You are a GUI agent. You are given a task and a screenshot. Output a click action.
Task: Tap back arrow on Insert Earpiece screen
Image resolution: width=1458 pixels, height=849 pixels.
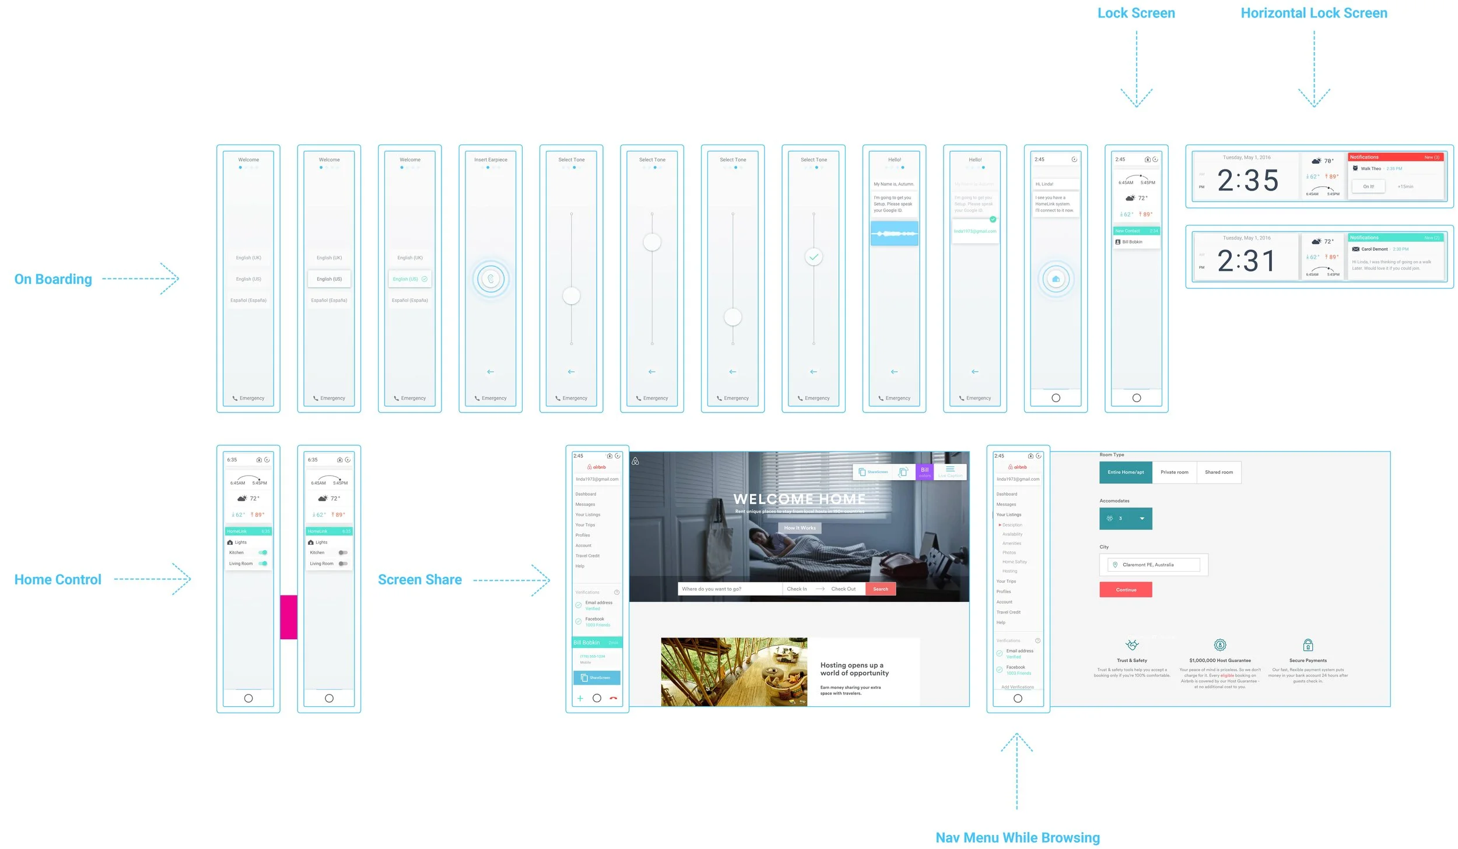click(490, 372)
